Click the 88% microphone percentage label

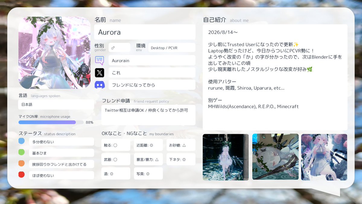90,122
